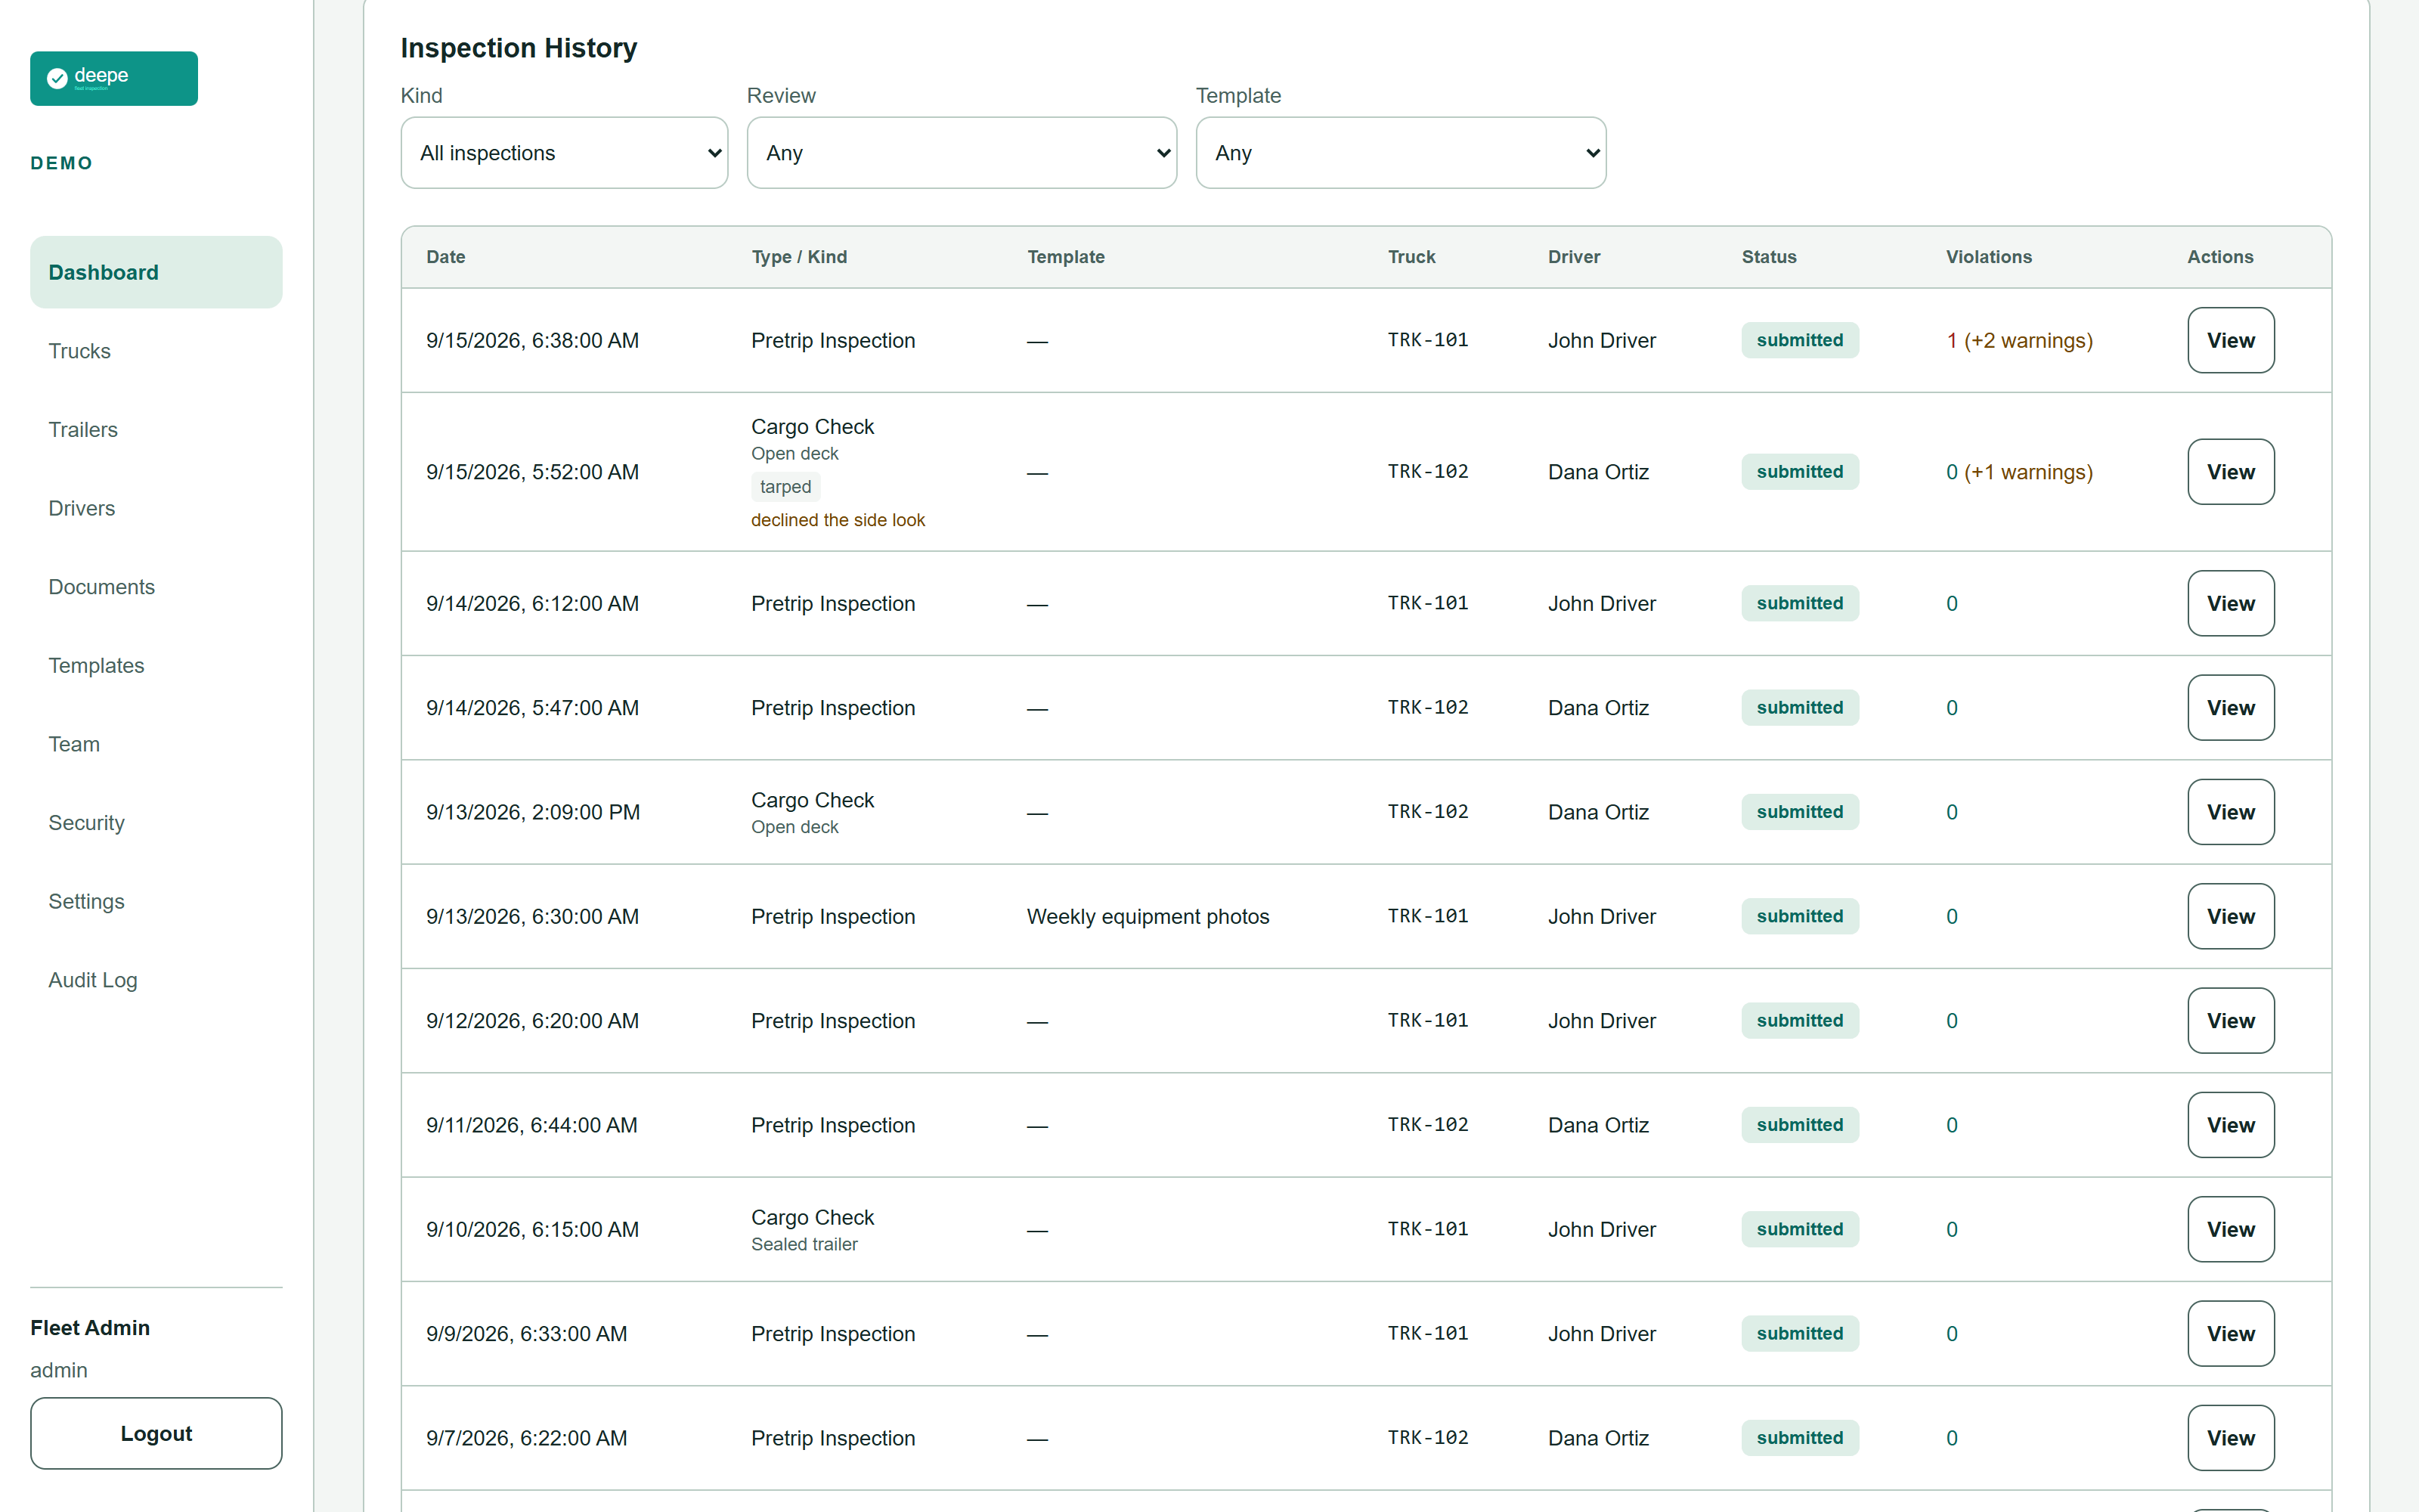2419x1512 pixels.
Task: View the 9/11/2026 6:44 AM inspection
Action: click(2230, 1125)
